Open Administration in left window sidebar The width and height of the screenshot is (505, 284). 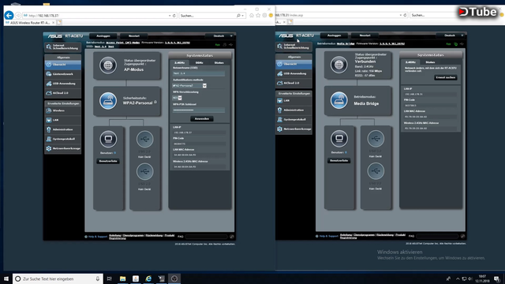(x=63, y=129)
